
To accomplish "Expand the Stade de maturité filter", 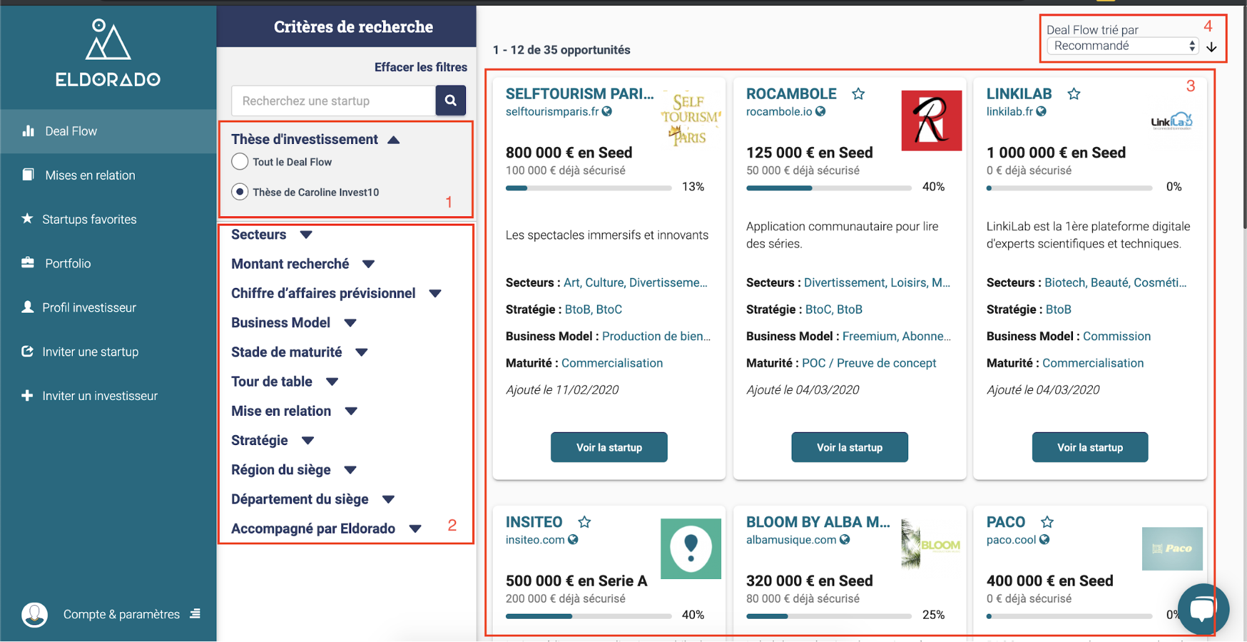I will click(362, 352).
